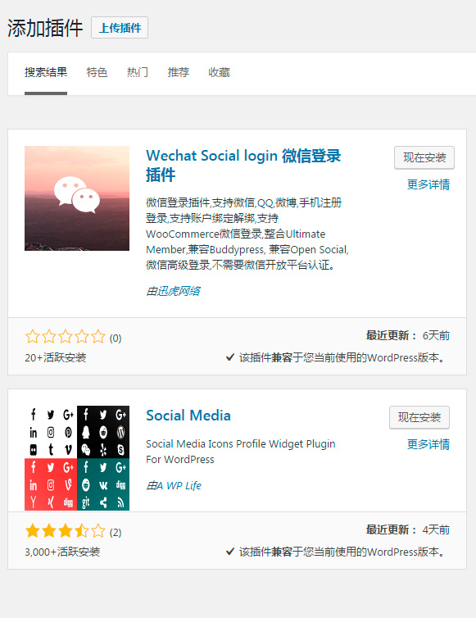This screenshot has width=476, height=618.
Task: Click compatibility checkmark for Wechat plugin
Action: [230, 357]
